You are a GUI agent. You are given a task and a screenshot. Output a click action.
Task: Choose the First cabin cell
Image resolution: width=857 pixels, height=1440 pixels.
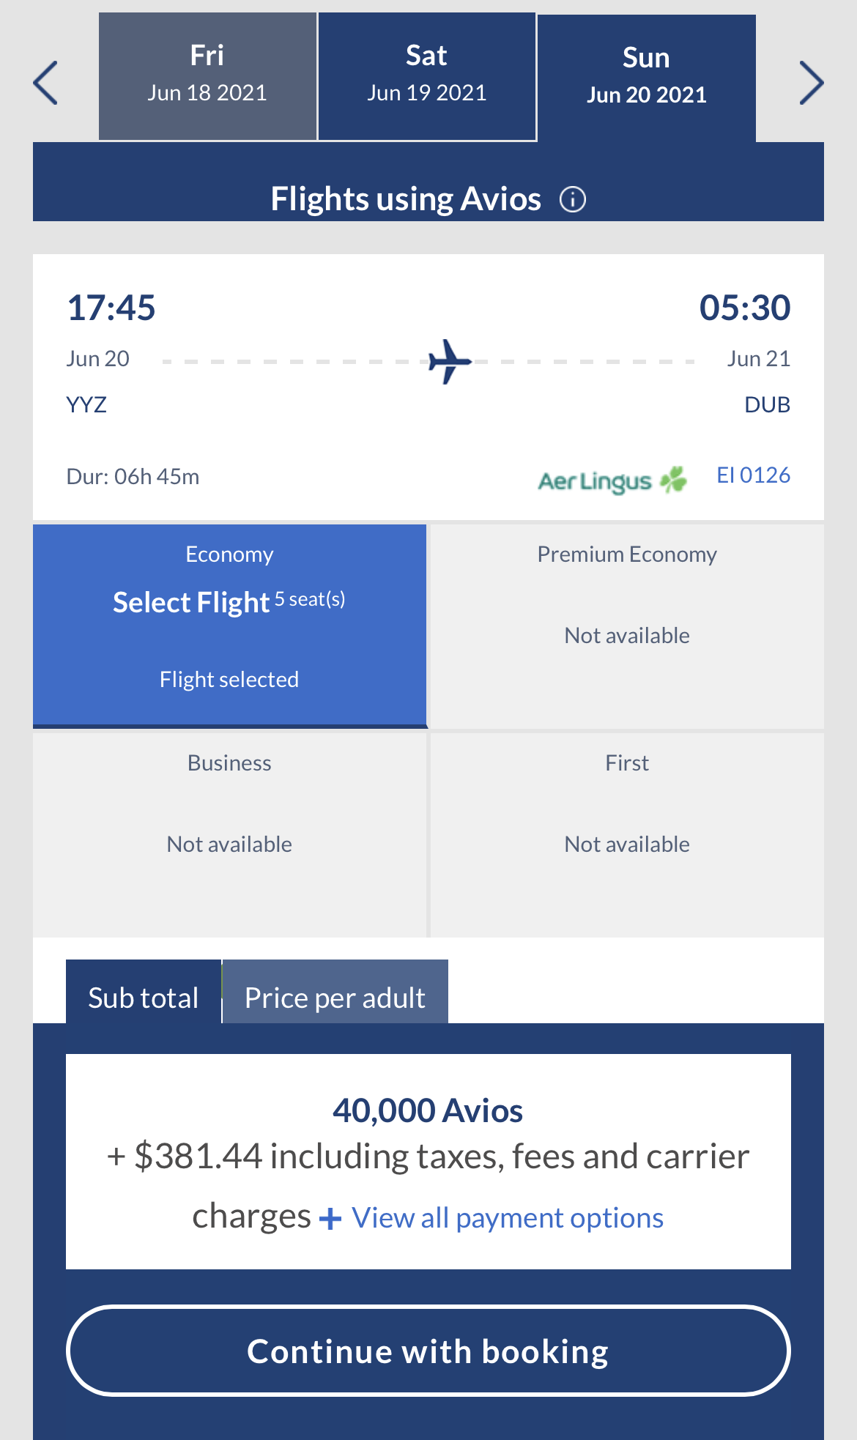627,834
